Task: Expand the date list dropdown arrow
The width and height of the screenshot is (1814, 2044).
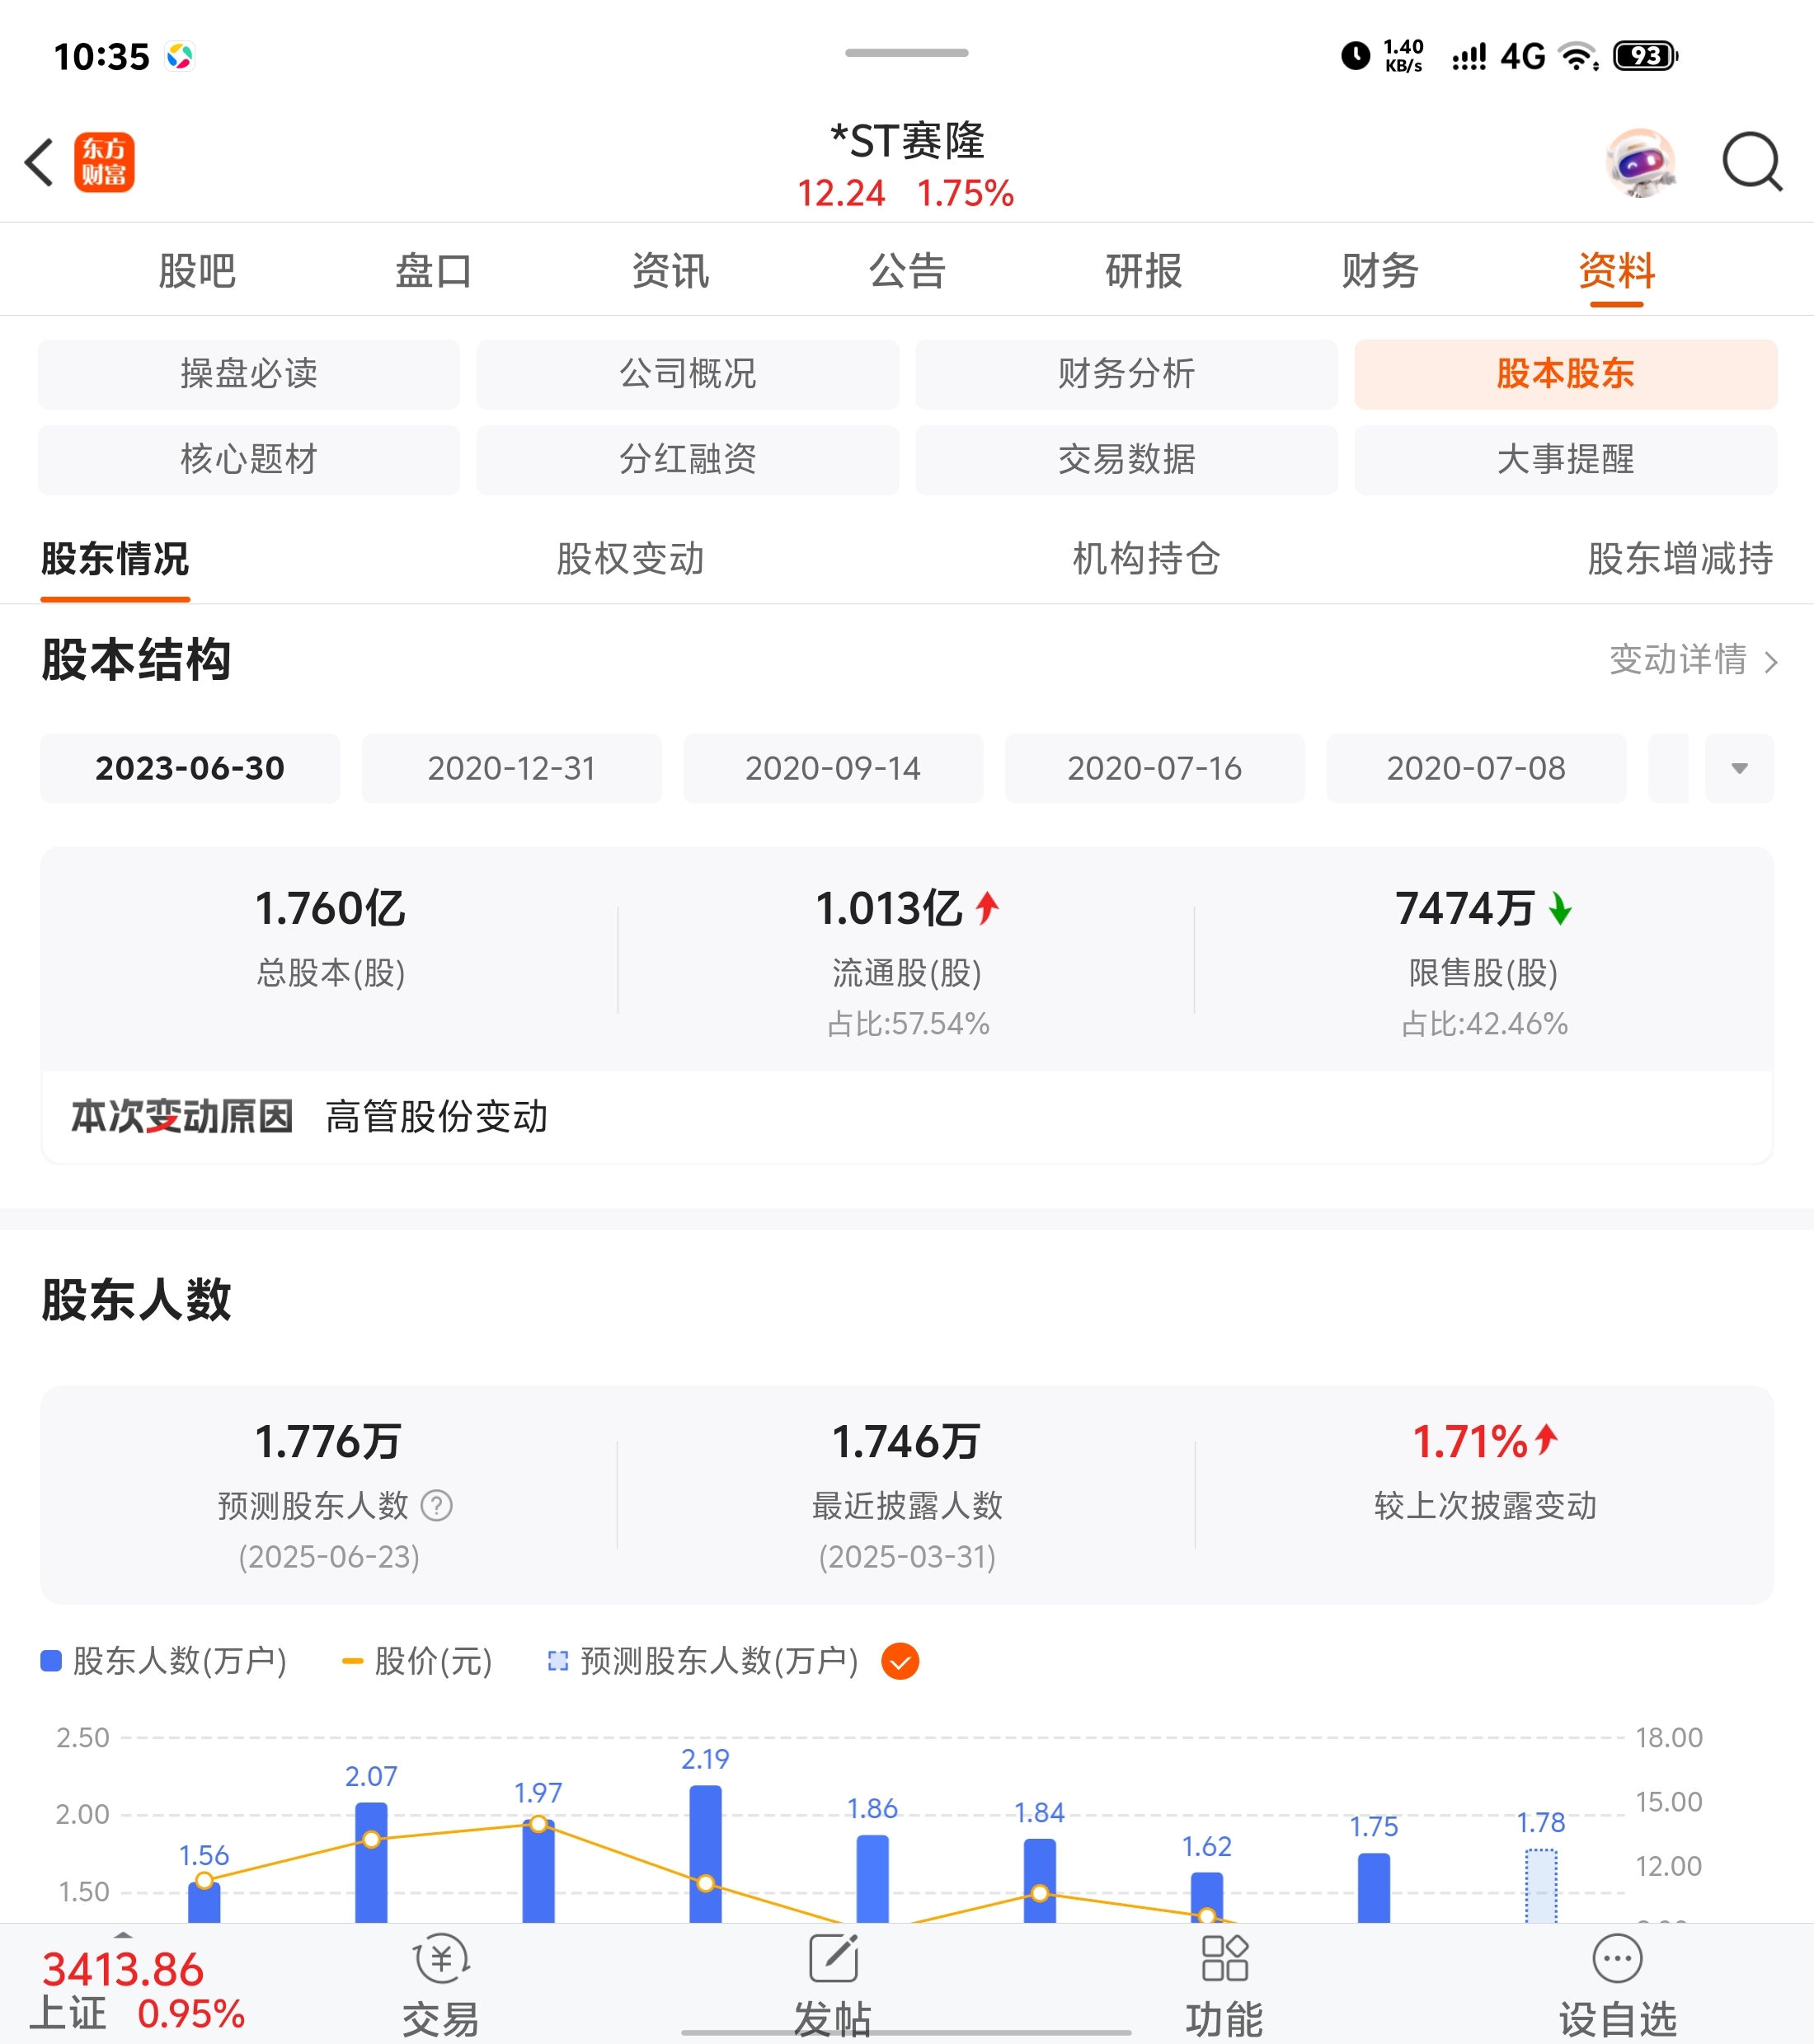Action: click(x=1739, y=768)
